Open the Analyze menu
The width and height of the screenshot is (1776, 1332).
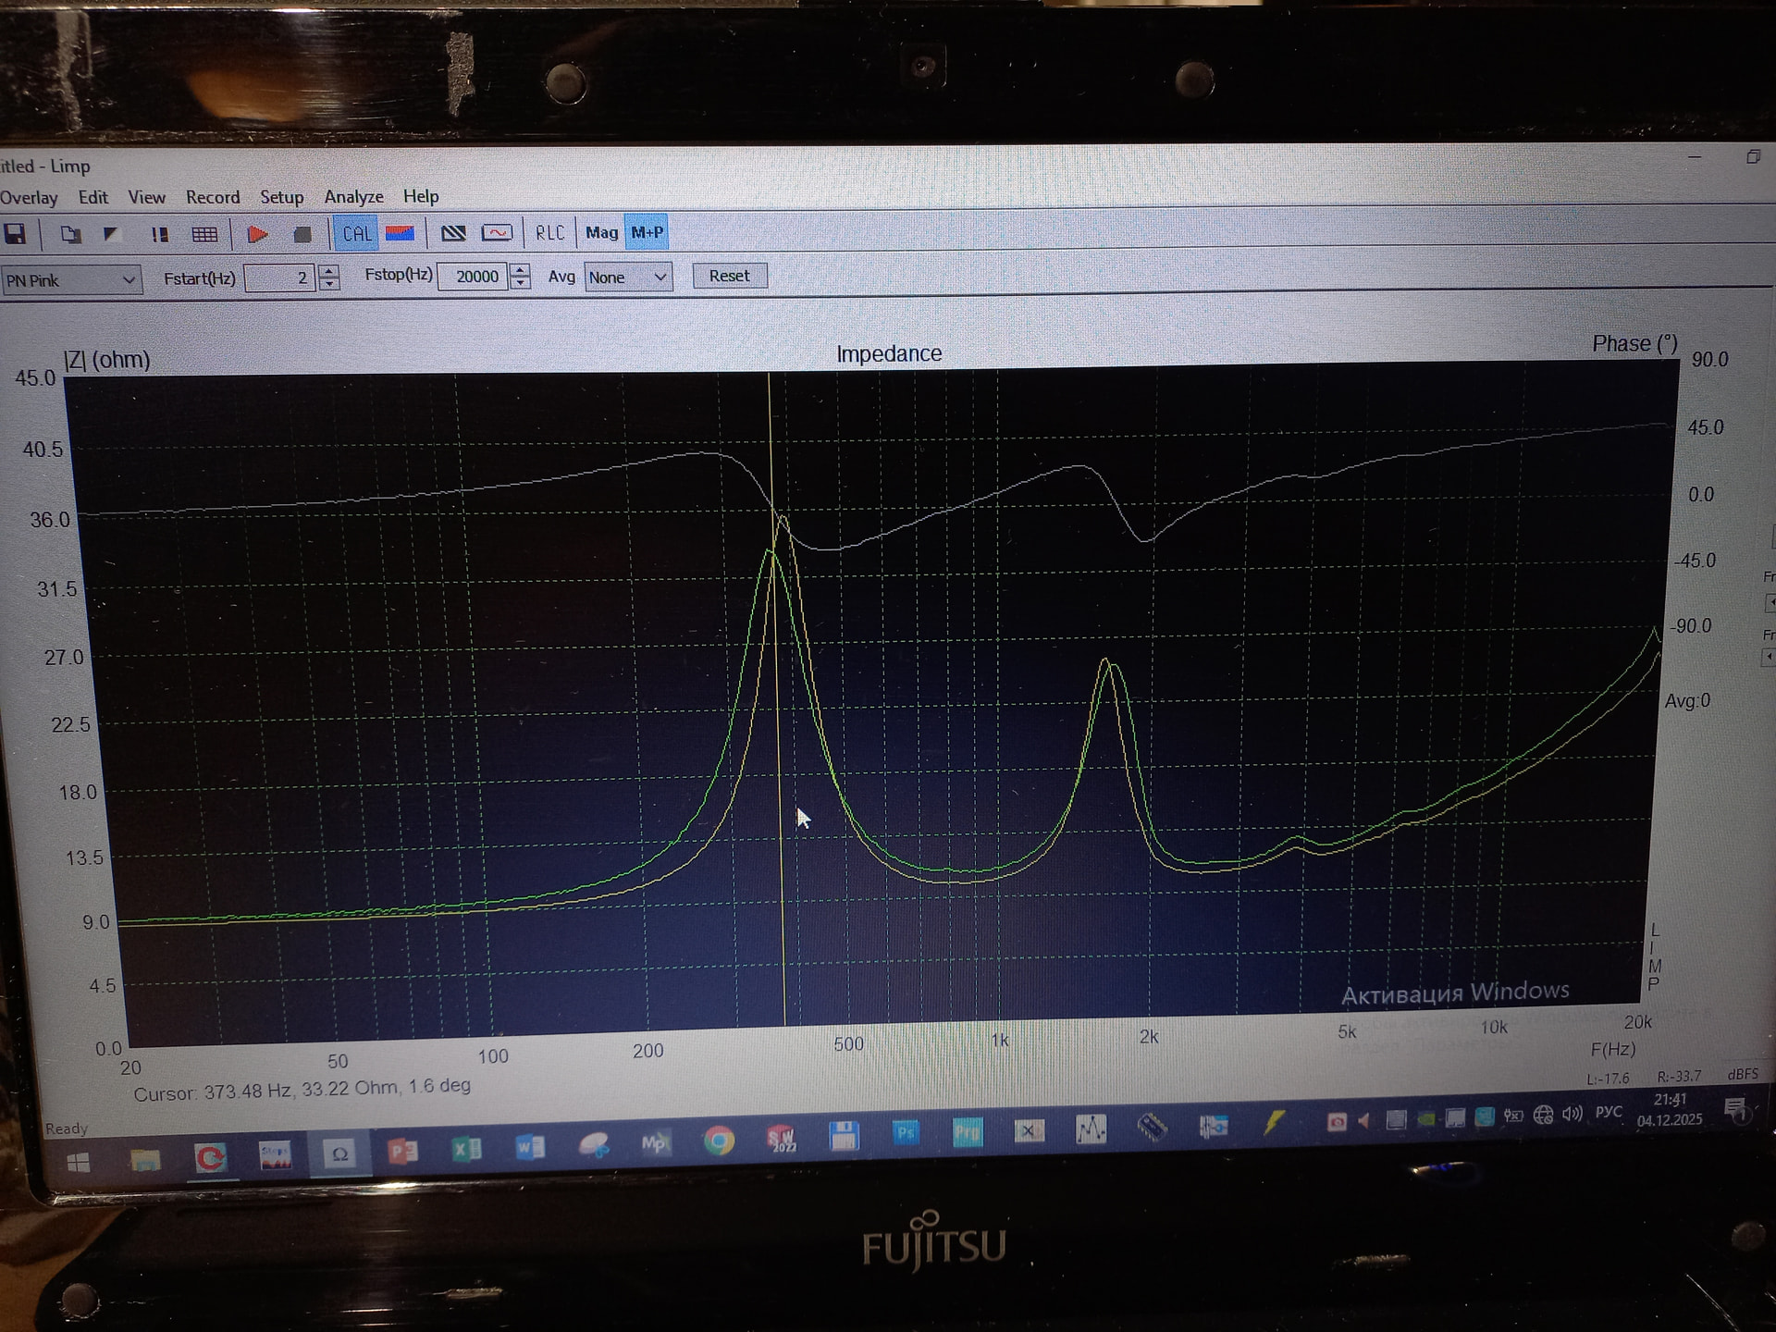point(353,197)
